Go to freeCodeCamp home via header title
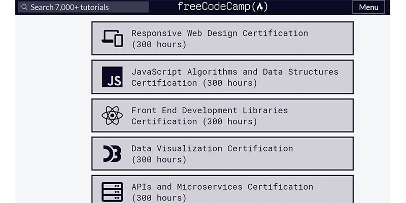 point(223,7)
